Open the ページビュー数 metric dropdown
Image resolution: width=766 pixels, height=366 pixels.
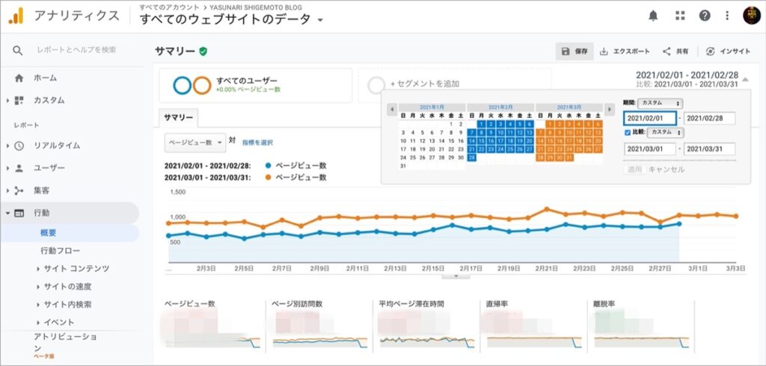[x=195, y=143]
